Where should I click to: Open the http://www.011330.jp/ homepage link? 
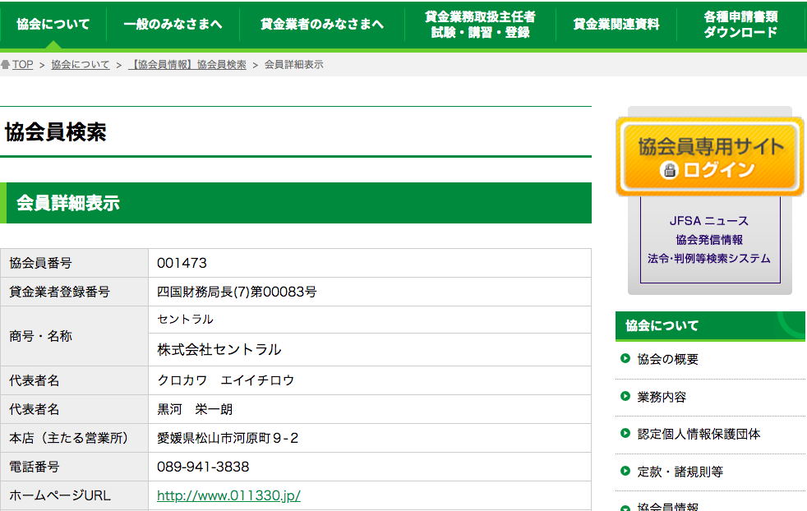pos(228,495)
